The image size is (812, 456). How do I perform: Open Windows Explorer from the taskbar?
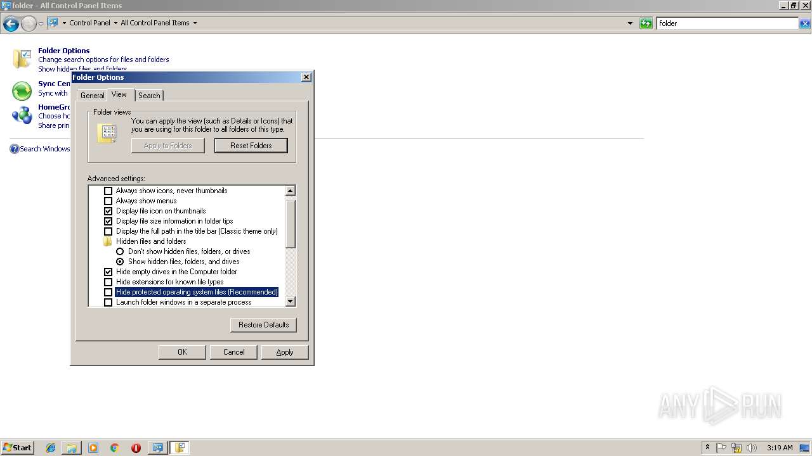[72, 448]
